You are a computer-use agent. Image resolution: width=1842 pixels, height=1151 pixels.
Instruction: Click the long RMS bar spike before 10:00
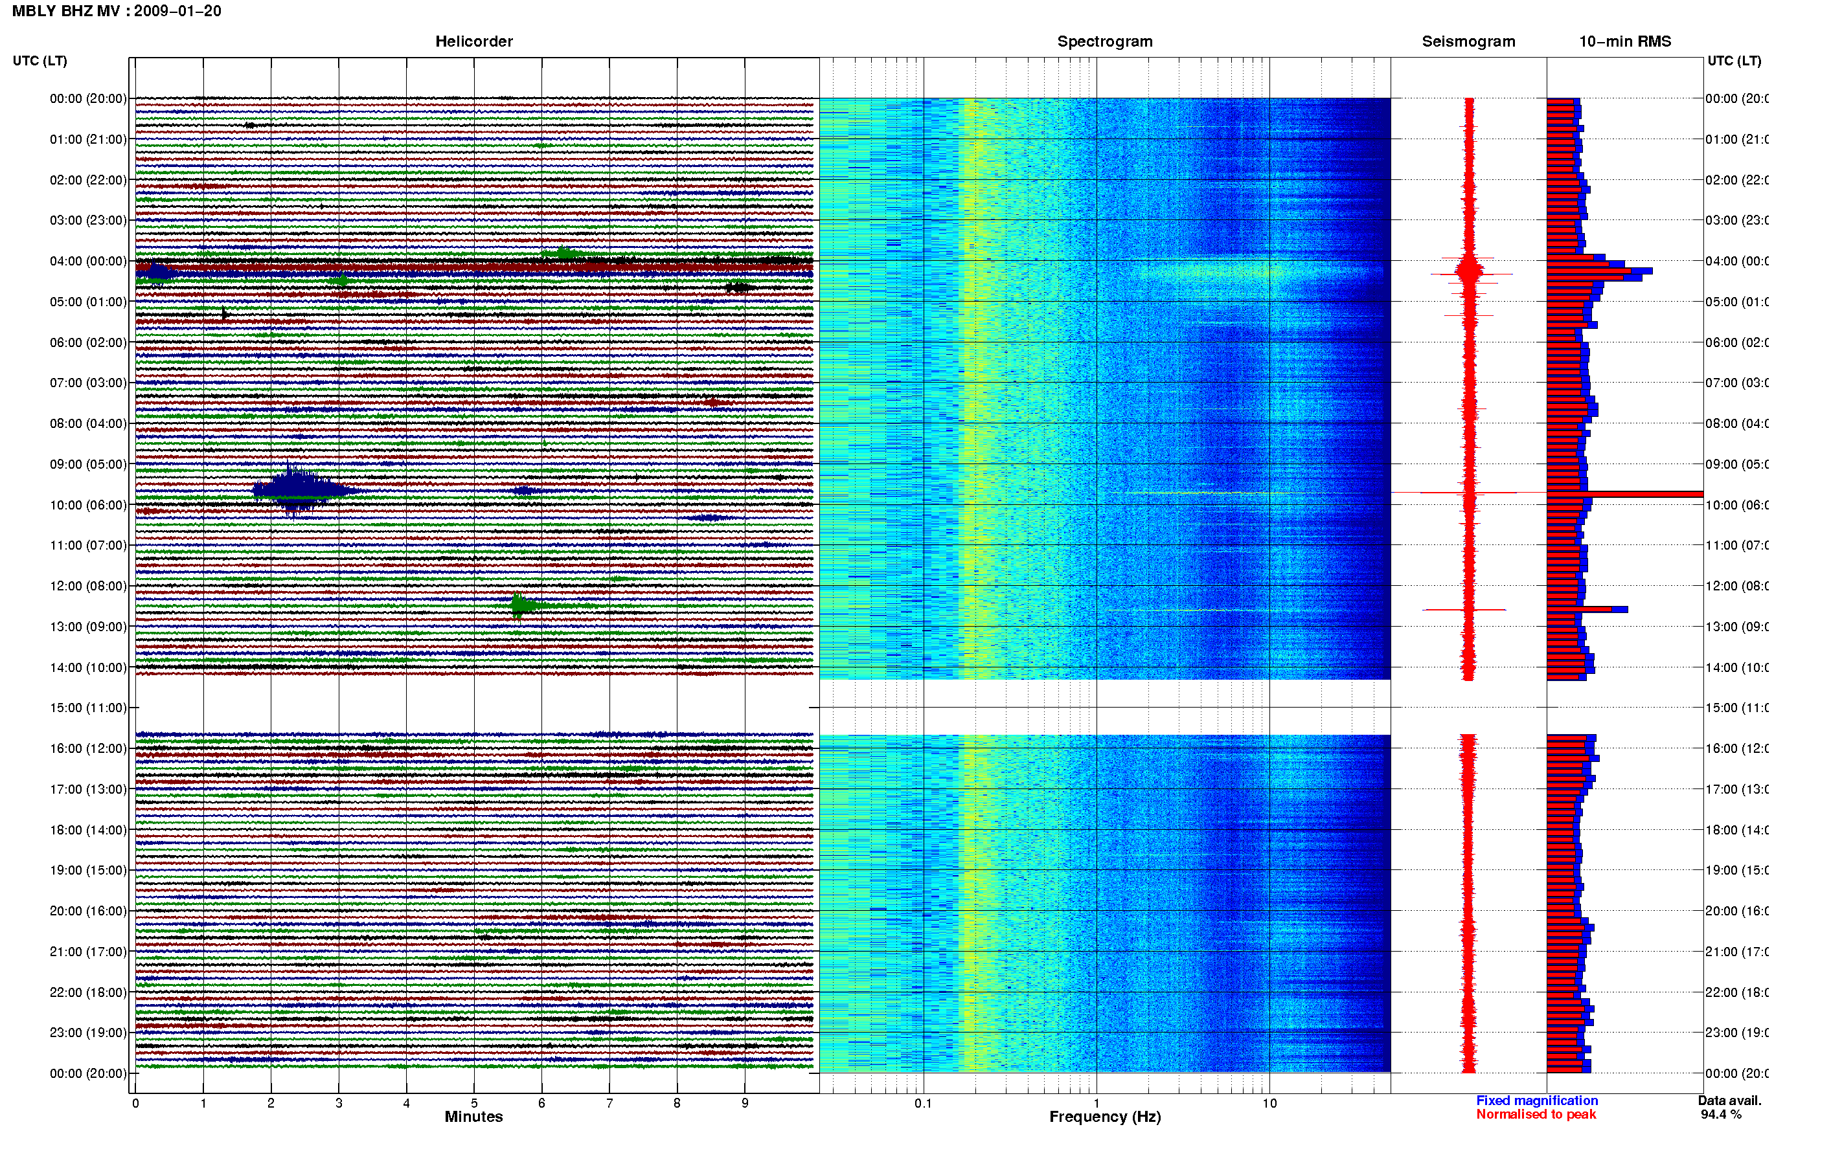coord(1625,494)
